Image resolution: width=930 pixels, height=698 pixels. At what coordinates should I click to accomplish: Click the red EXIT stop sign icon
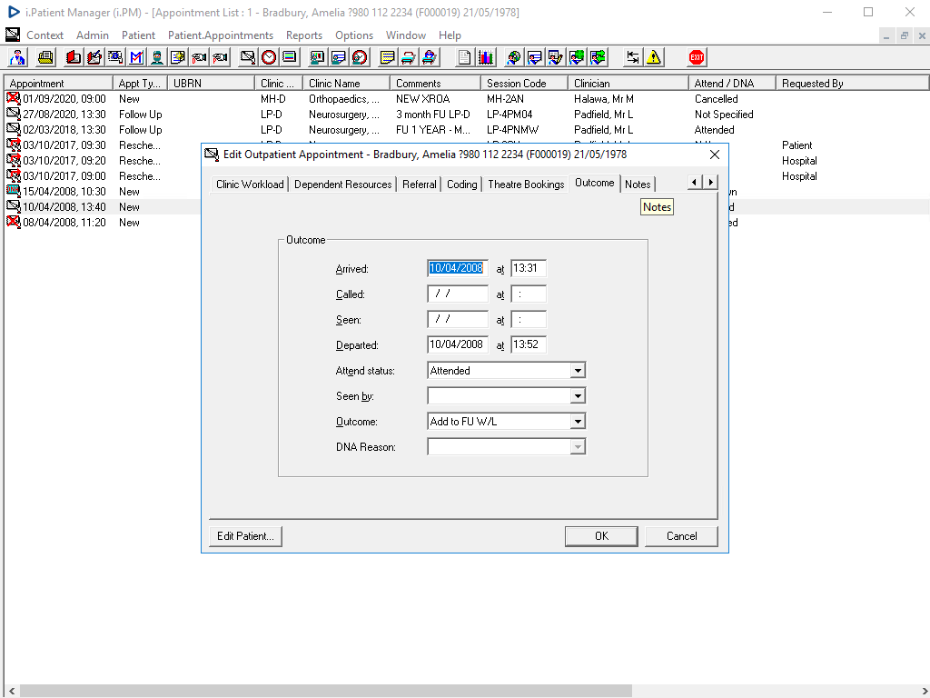697,57
